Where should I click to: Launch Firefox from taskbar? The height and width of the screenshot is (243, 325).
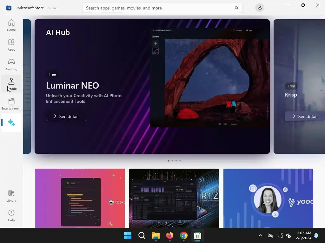[170, 235]
